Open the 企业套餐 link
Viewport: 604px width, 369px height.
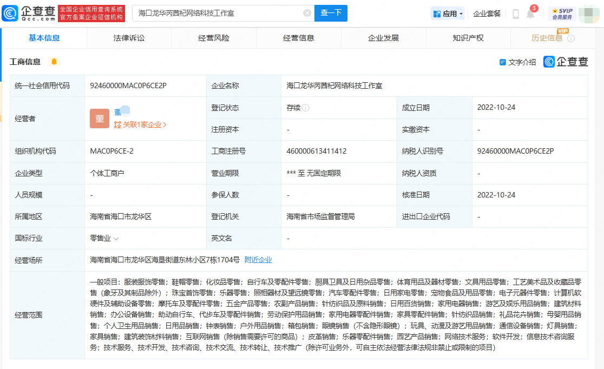coord(487,14)
